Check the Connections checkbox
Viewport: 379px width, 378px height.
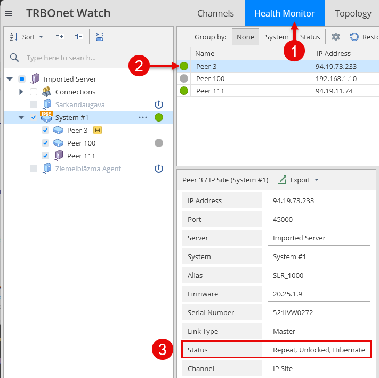(x=34, y=92)
